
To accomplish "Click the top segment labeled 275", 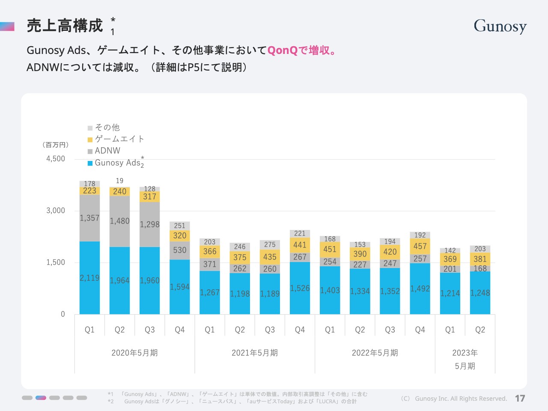I will (x=270, y=245).
